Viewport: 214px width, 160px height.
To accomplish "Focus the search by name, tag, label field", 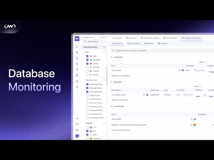I will [163, 50].
